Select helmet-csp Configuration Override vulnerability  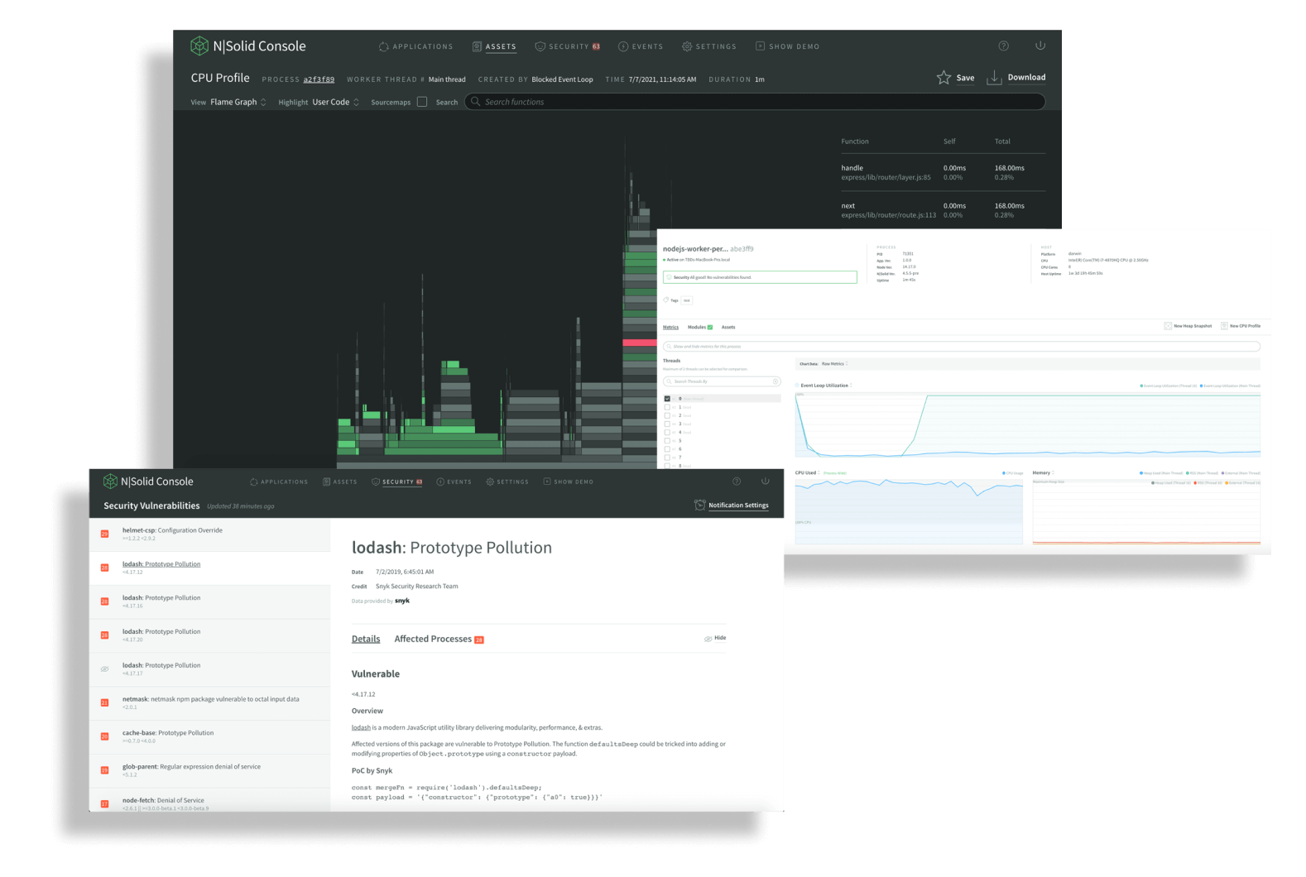[210, 534]
